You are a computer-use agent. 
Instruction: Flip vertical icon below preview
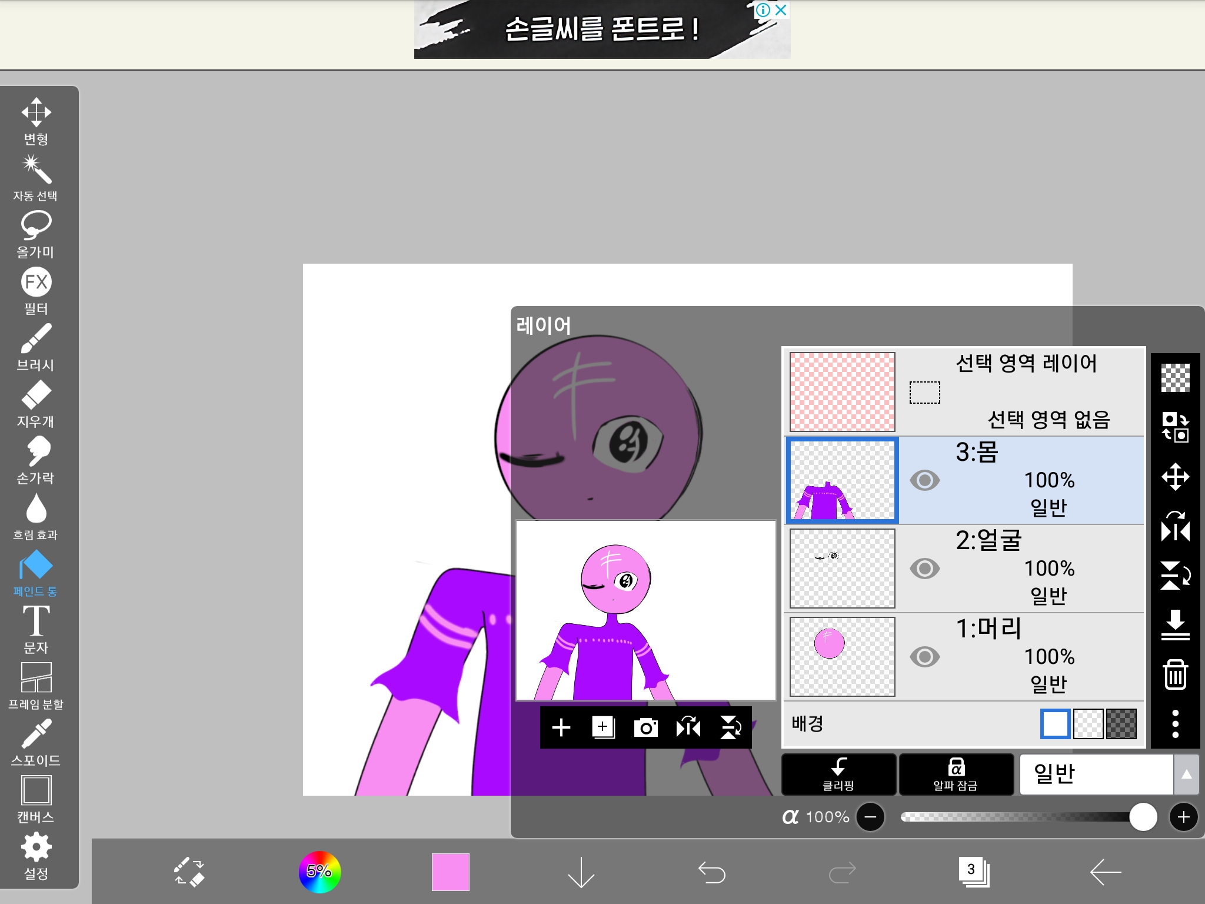point(731,727)
